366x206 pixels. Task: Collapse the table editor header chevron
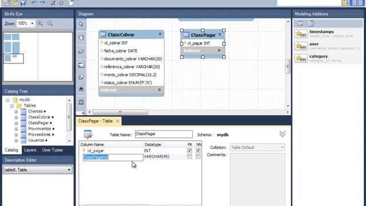[282, 134]
